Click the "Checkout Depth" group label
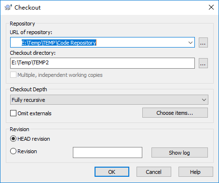219x183 pixels. pyautogui.click(x=28, y=89)
